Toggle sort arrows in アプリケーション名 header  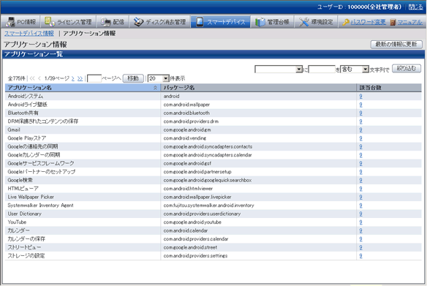click(155, 88)
